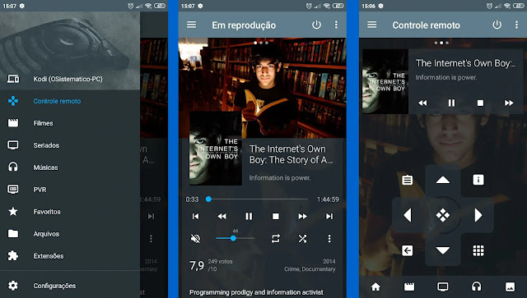This screenshot has height=298, width=527.
Task: Rewind playback in Em reprodução
Action: [222, 217]
